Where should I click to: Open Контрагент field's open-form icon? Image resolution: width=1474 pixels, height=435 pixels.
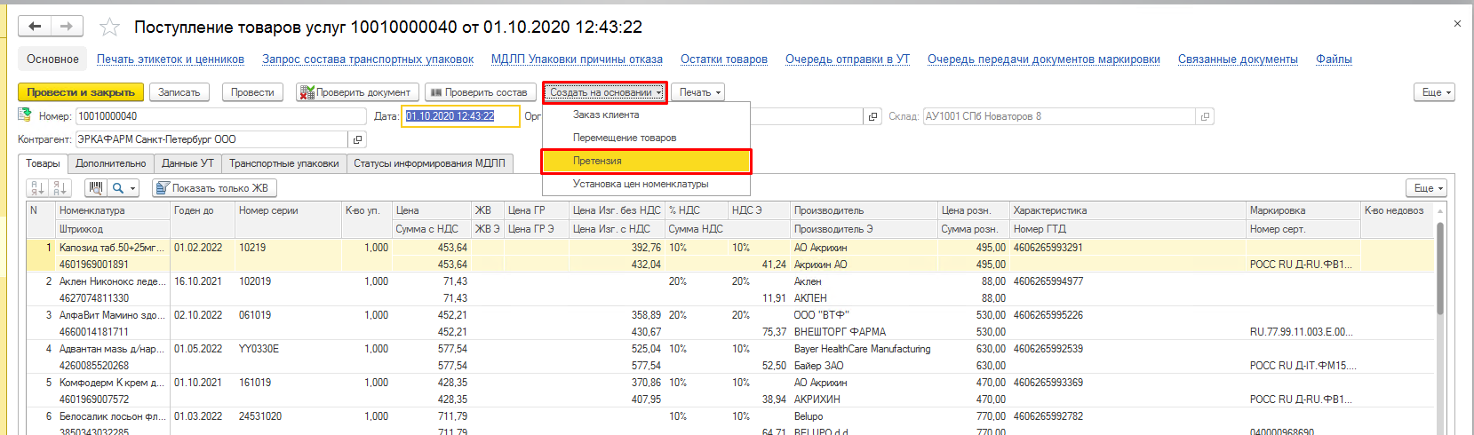click(x=358, y=139)
